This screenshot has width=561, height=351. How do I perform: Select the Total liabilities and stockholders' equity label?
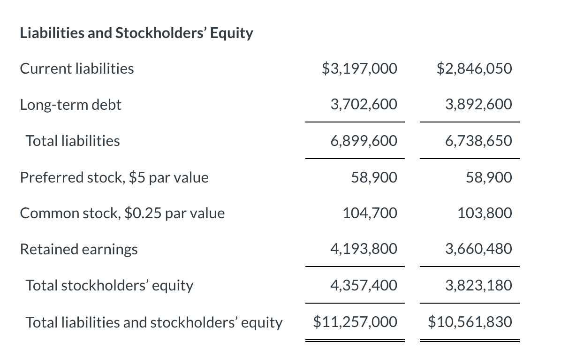(154, 322)
